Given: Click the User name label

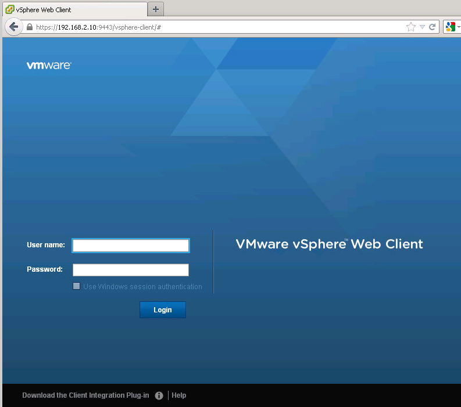Looking at the screenshot, I should pos(46,245).
